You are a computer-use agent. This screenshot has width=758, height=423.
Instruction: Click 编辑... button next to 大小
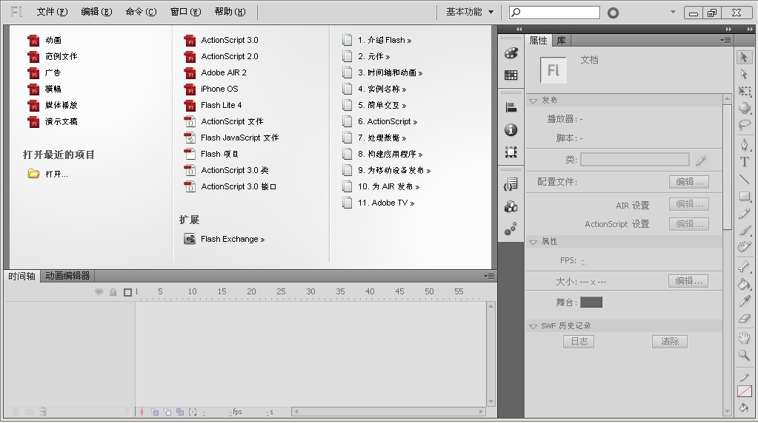(689, 281)
